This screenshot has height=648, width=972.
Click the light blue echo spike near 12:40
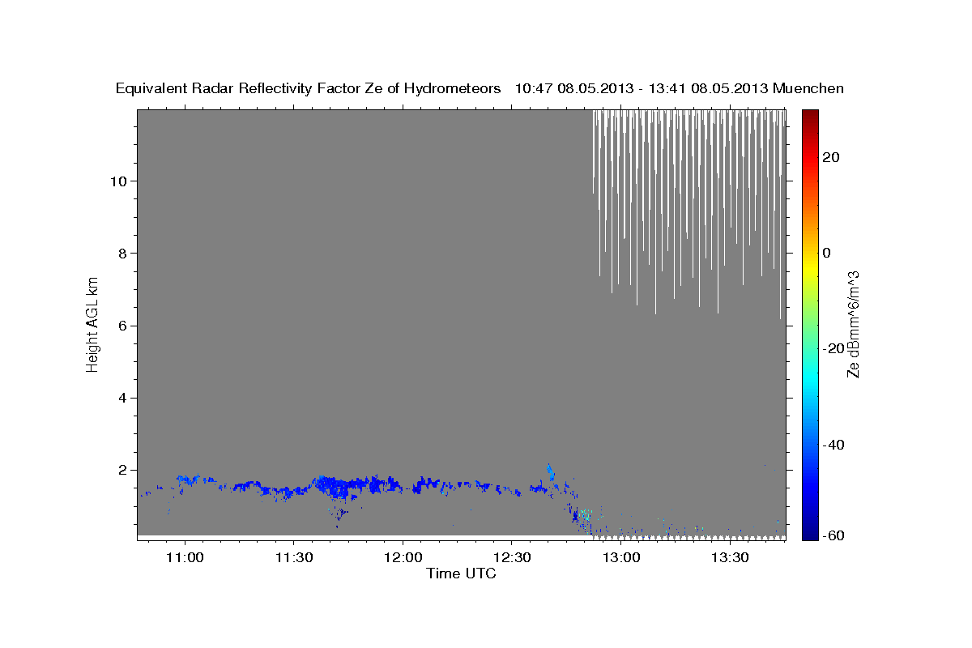pyautogui.click(x=551, y=473)
